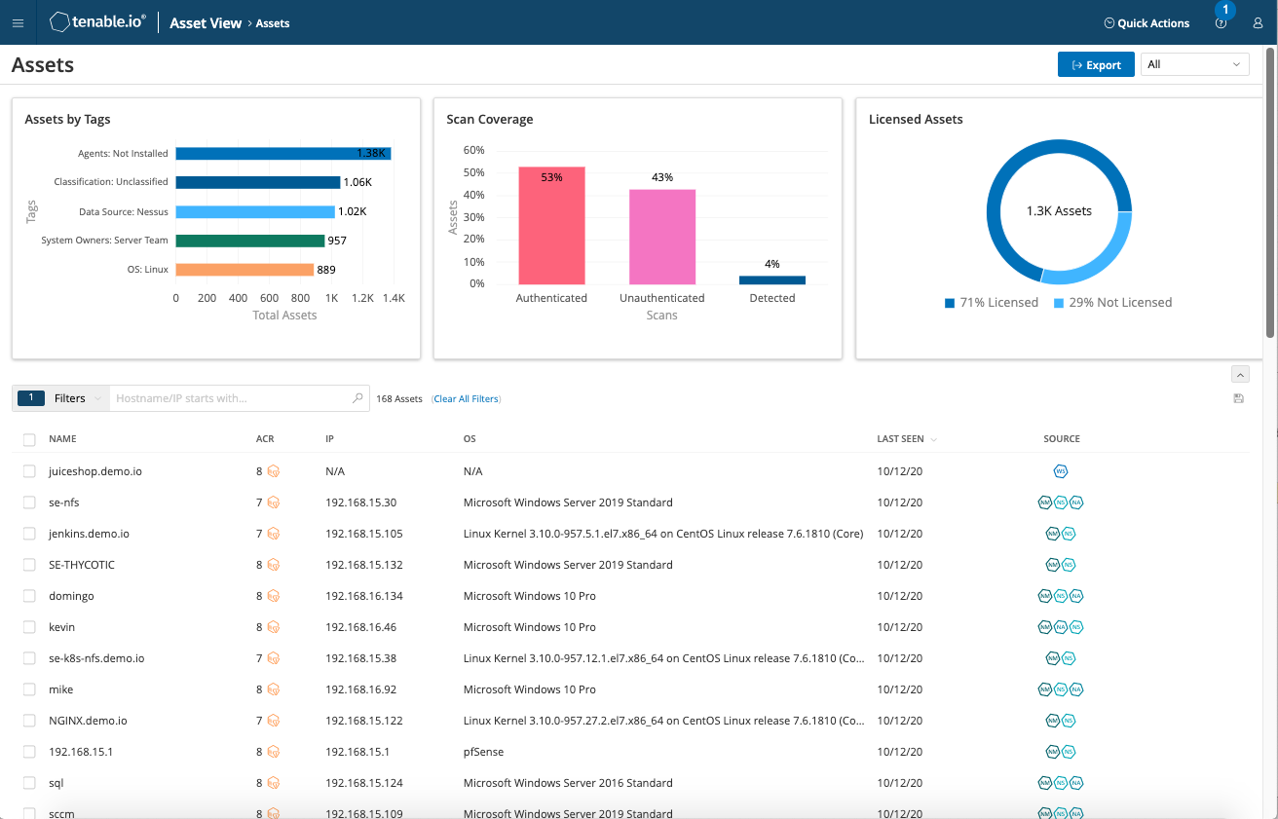Click the tenable.io logo

(x=97, y=22)
